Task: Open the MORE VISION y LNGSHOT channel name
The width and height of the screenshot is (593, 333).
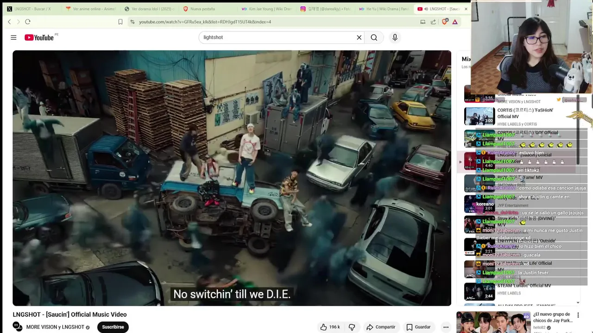Action: coord(55,327)
